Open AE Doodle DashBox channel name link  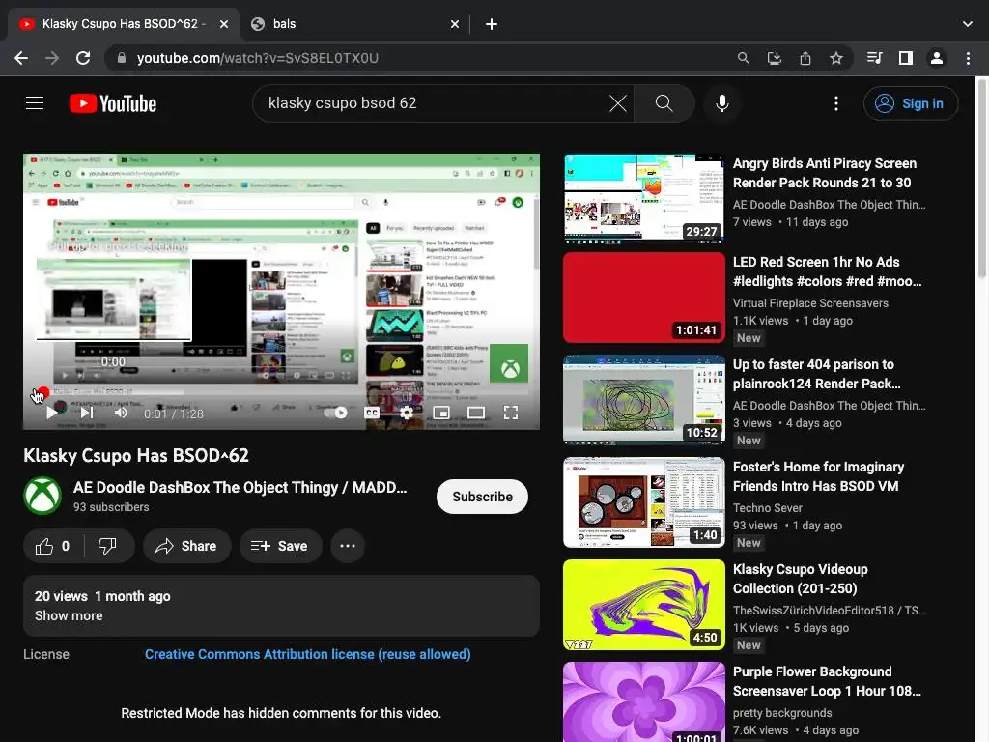240,487
